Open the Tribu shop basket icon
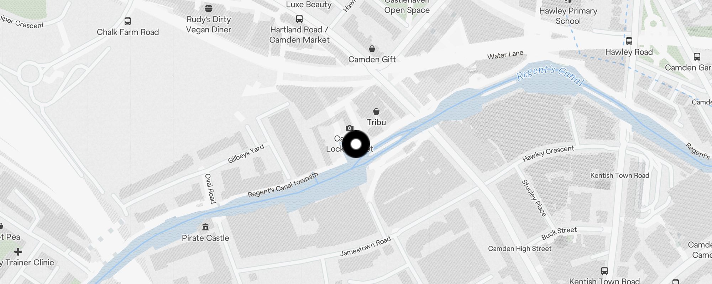 tap(376, 111)
